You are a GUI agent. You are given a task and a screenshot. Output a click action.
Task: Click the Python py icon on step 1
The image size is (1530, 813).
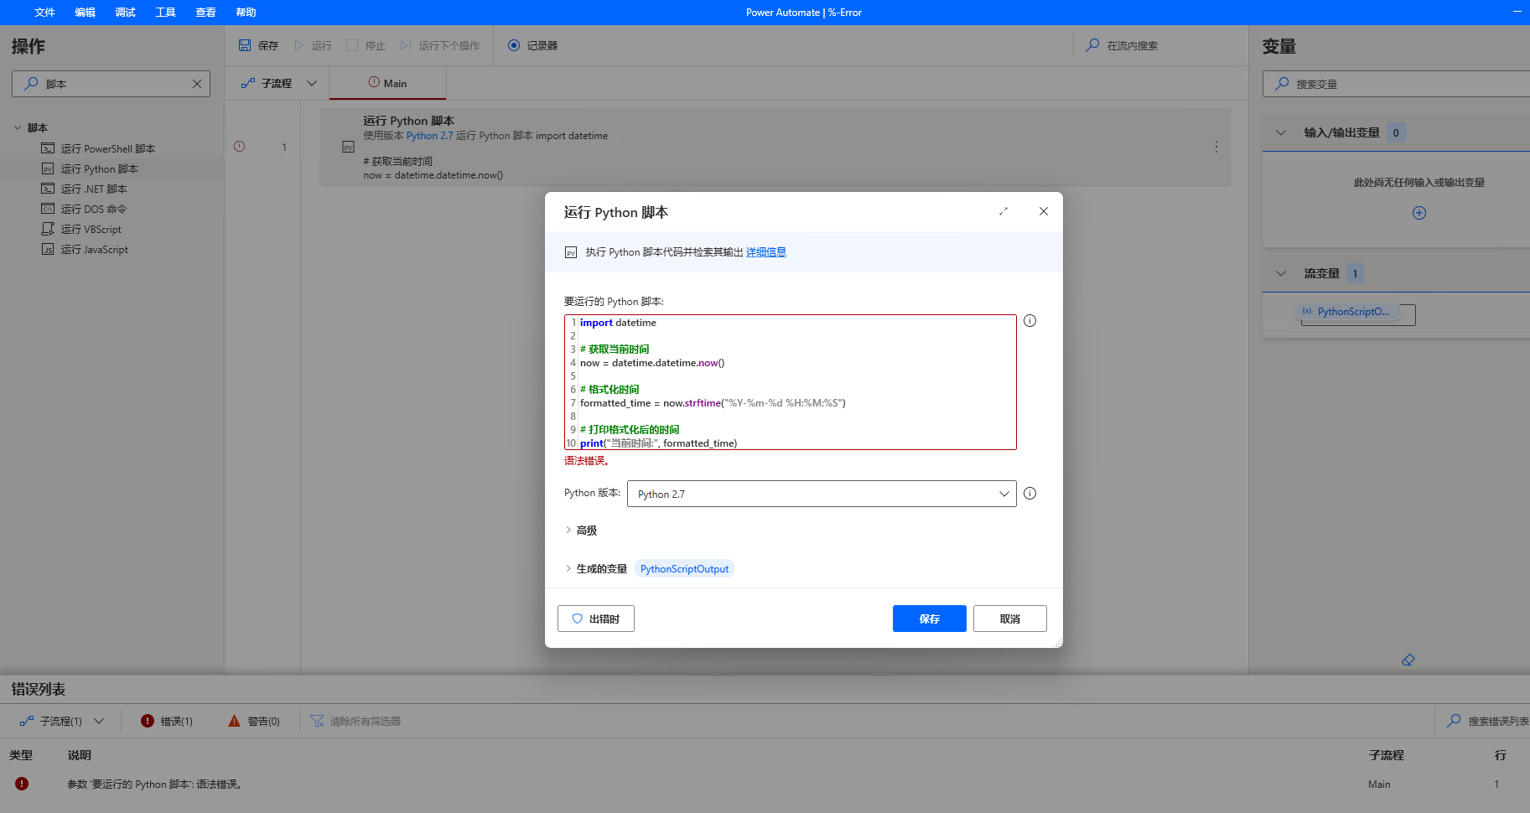click(349, 147)
